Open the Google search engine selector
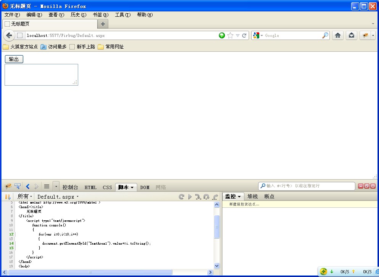 click(x=258, y=35)
